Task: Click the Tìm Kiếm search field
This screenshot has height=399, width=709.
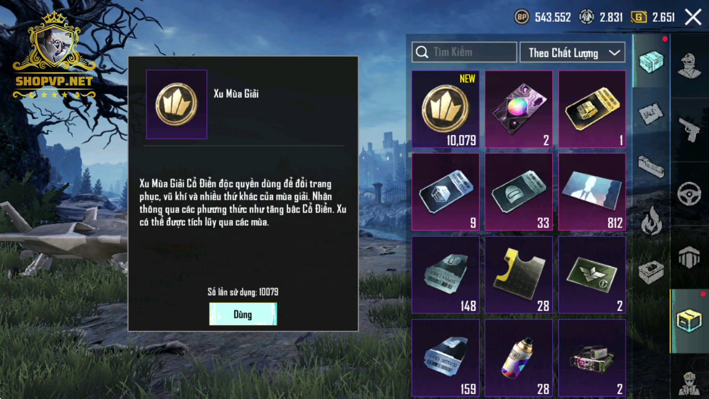Action: [x=464, y=52]
